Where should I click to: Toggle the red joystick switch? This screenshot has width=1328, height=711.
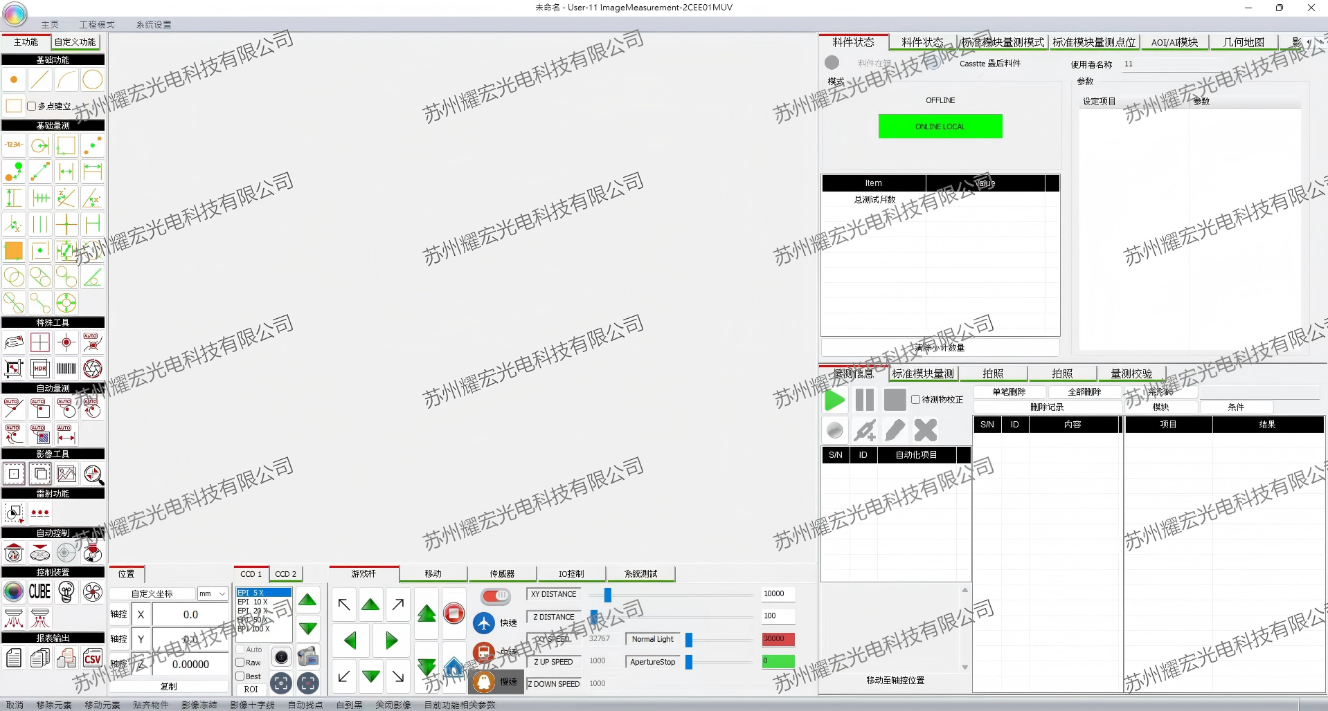pos(496,595)
